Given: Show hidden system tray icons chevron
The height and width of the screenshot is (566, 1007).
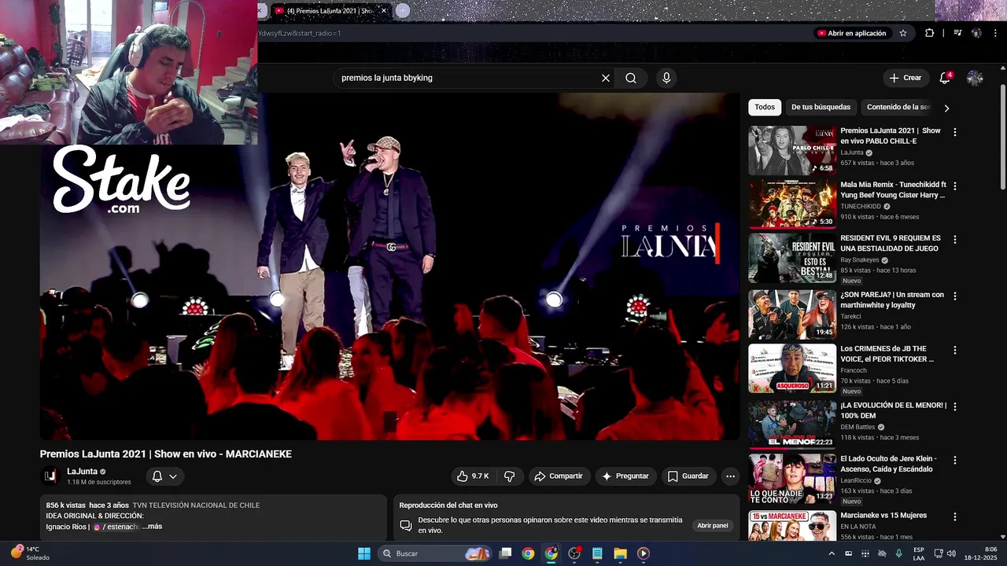Looking at the screenshot, I should [x=832, y=553].
